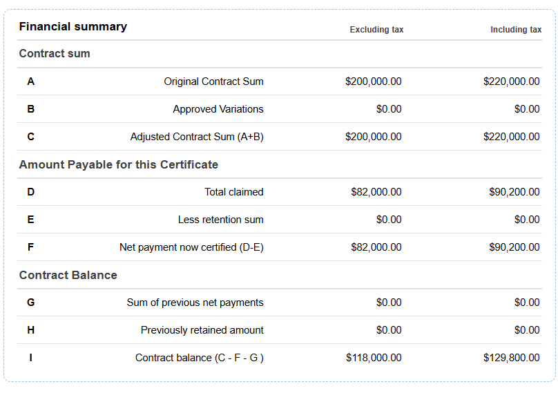Select the Less retention sum label
The height and width of the screenshot is (393, 558).
(220, 220)
